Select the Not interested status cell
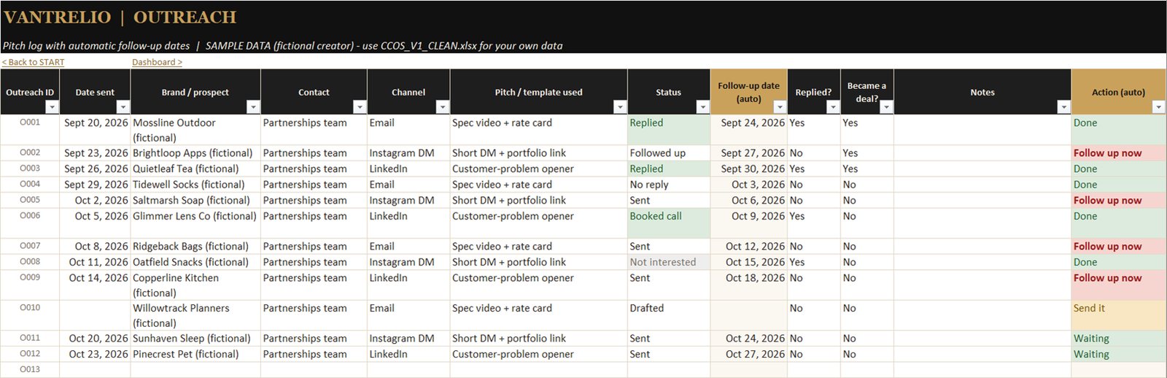The image size is (1167, 378). (668, 262)
